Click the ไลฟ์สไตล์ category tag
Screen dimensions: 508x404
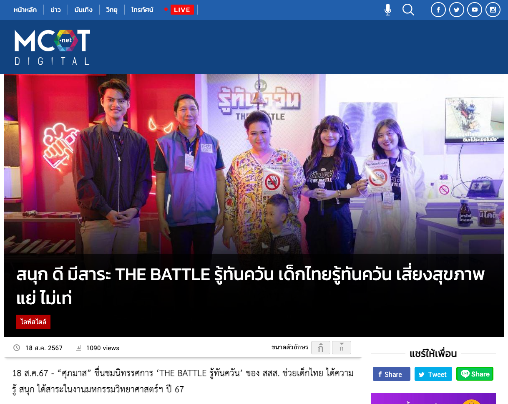(x=33, y=322)
